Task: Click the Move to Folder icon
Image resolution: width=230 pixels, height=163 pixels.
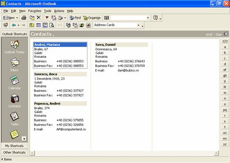Action: click(32, 18)
